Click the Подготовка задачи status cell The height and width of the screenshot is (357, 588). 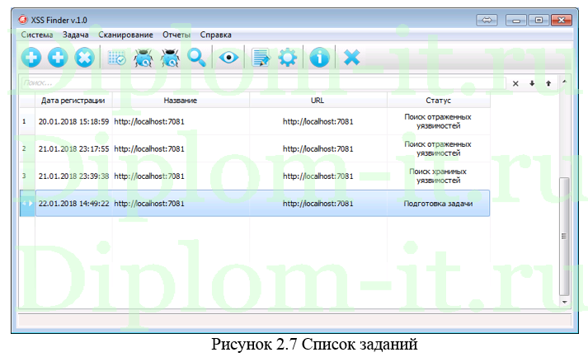(x=439, y=204)
